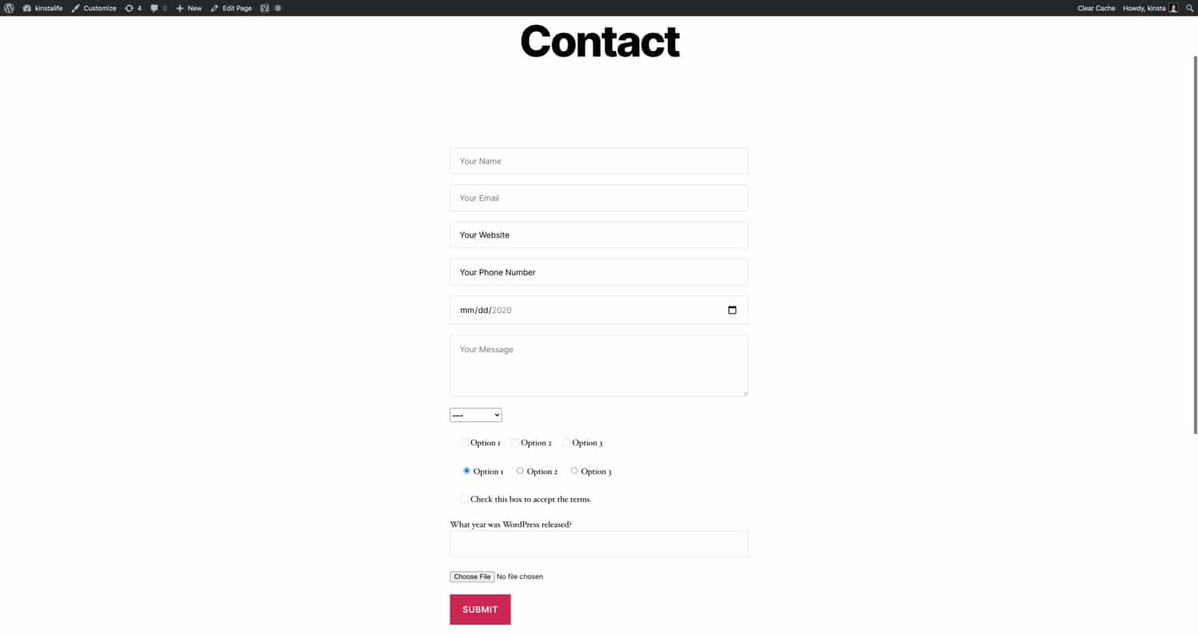1198x636 pixels.
Task: Click the kinsta user avatar
Action: click(x=1172, y=8)
